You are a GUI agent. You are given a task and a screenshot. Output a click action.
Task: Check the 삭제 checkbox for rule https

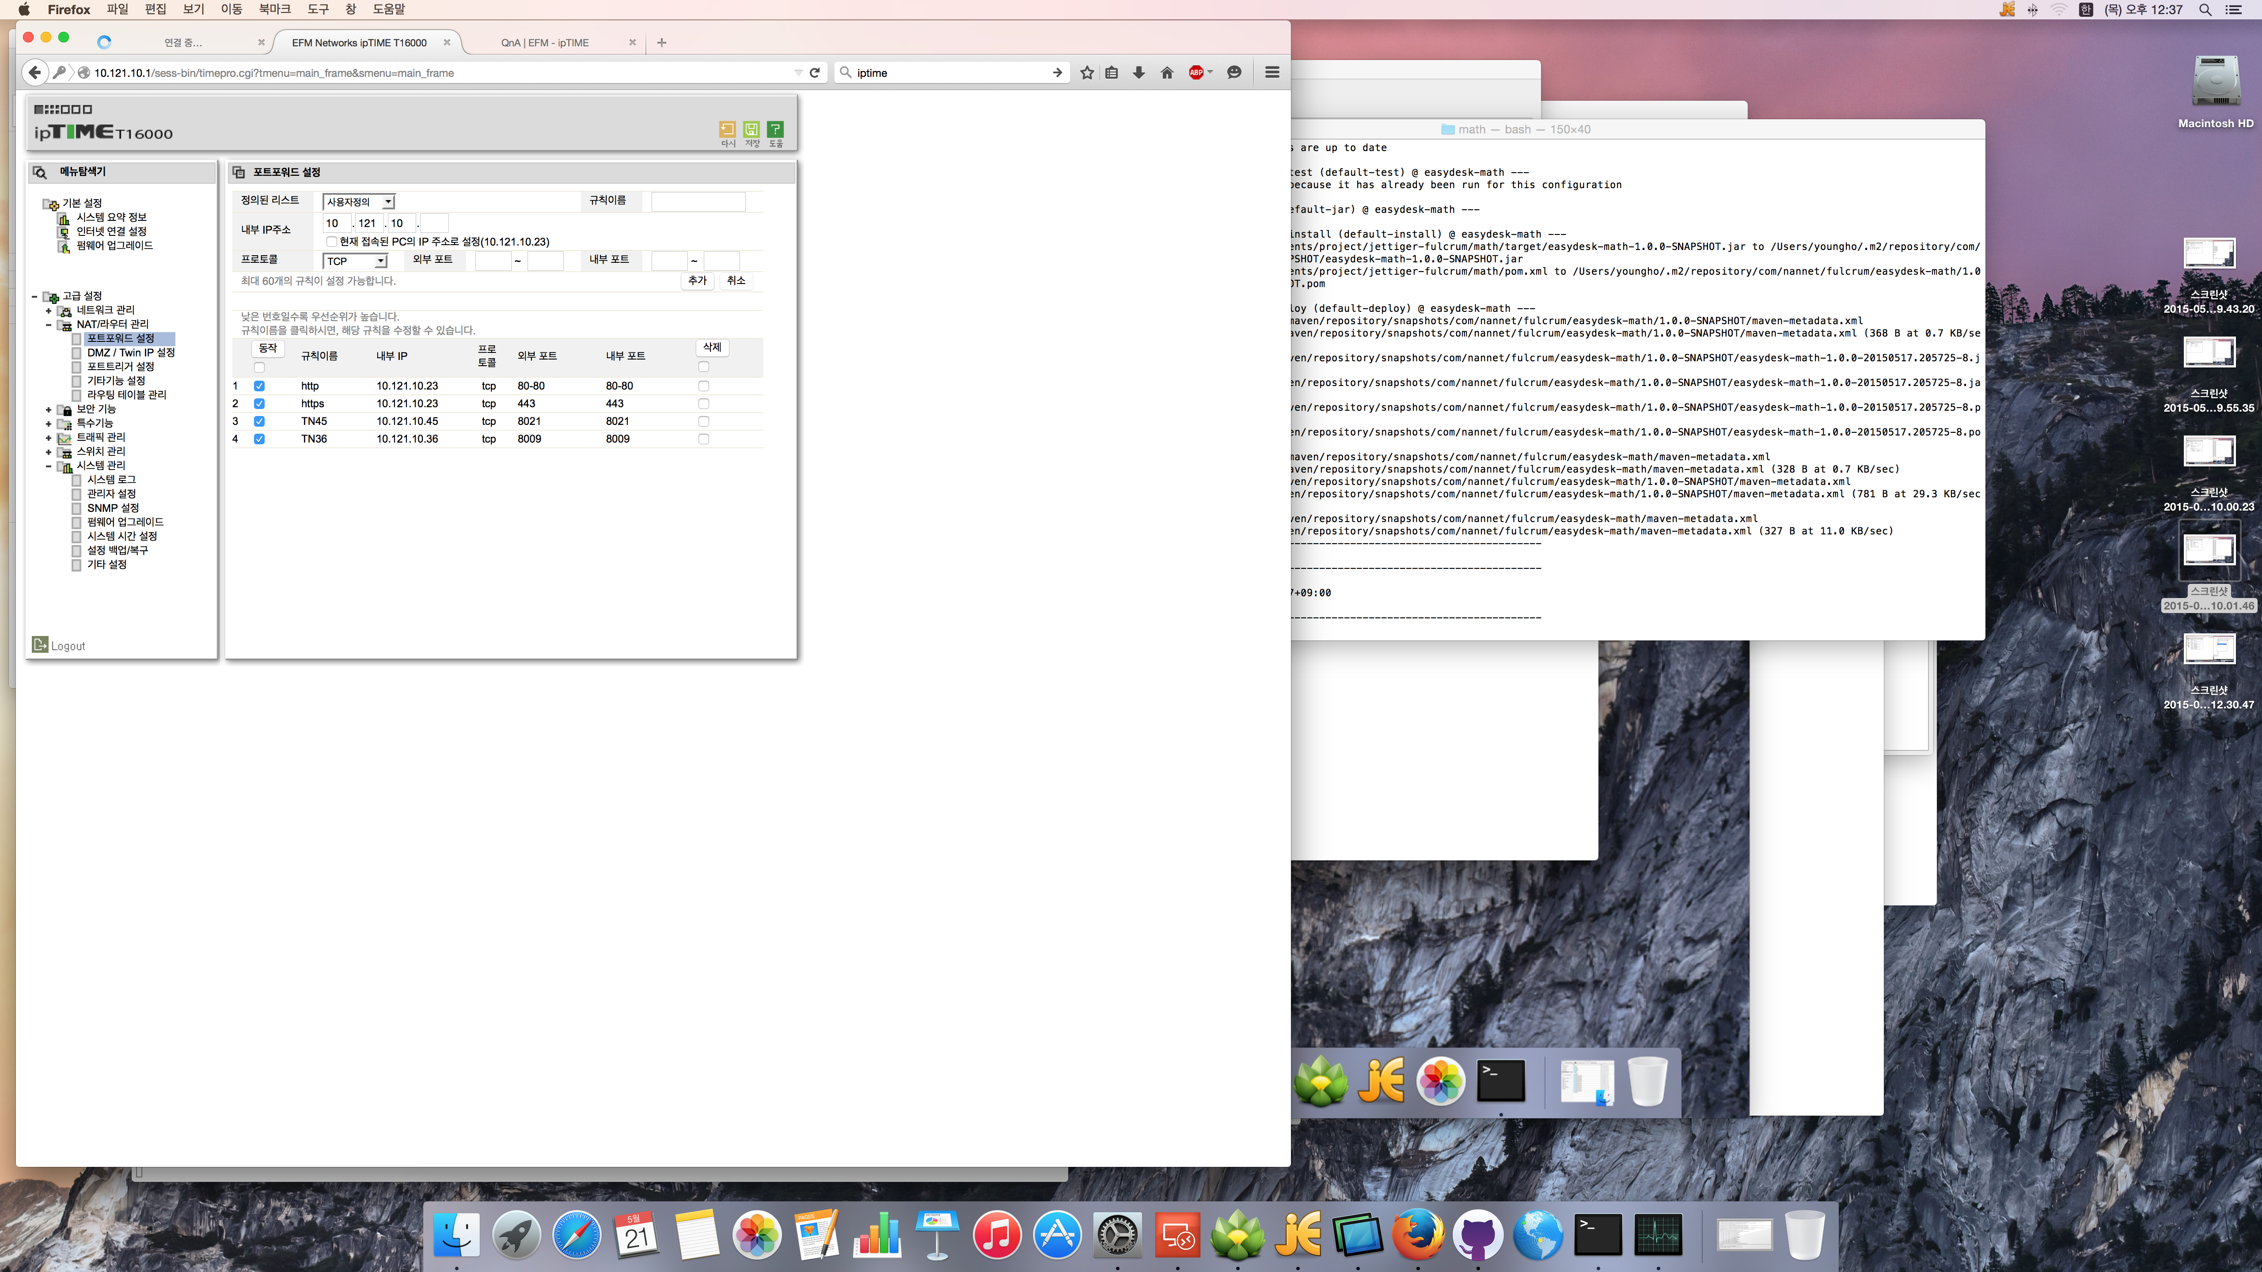tap(703, 404)
